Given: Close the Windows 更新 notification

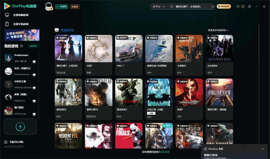Looking at the screenshot, I should click(x=263, y=149).
